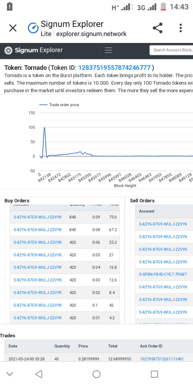Focus the Search Account, Block field
Image resolution: width=193 pixels, height=387 pixels.
(x=171, y=50)
